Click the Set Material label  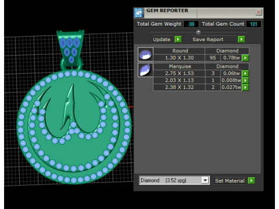tap(230, 181)
